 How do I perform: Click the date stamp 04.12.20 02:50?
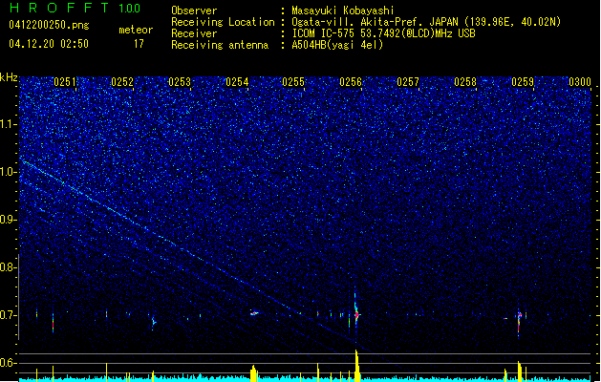pyautogui.click(x=49, y=44)
